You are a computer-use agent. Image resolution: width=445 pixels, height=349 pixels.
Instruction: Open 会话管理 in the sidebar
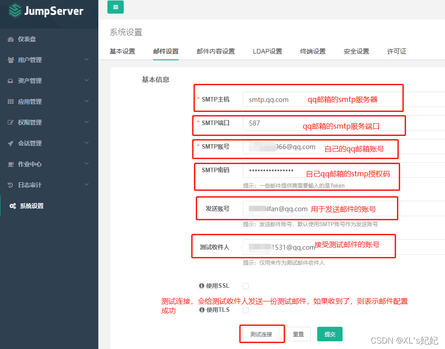click(49, 143)
